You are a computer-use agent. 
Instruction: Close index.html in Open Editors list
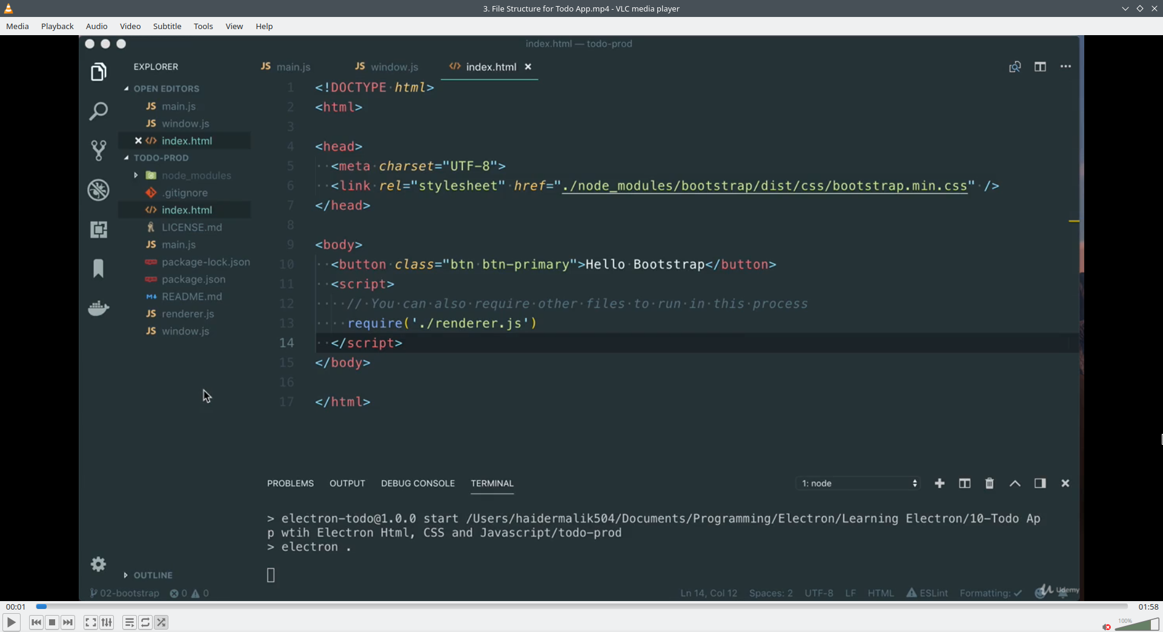click(138, 141)
